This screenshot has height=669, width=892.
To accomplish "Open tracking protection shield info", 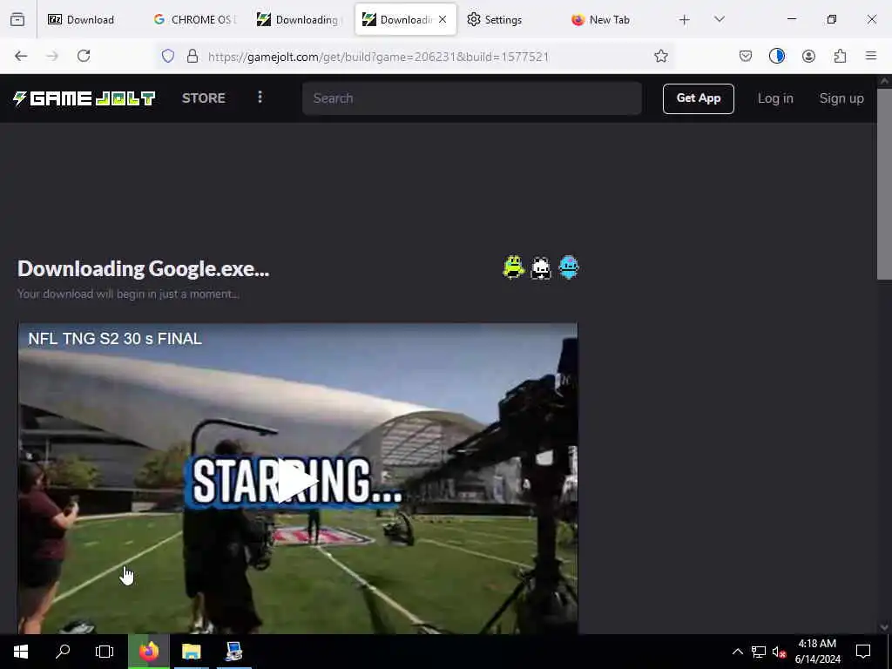I will (168, 56).
